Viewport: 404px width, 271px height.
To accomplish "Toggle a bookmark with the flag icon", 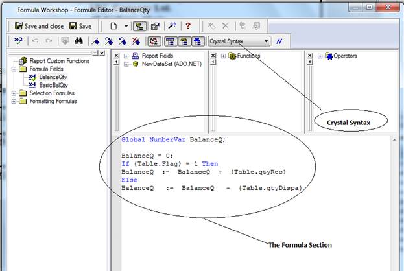I will 95,41.
